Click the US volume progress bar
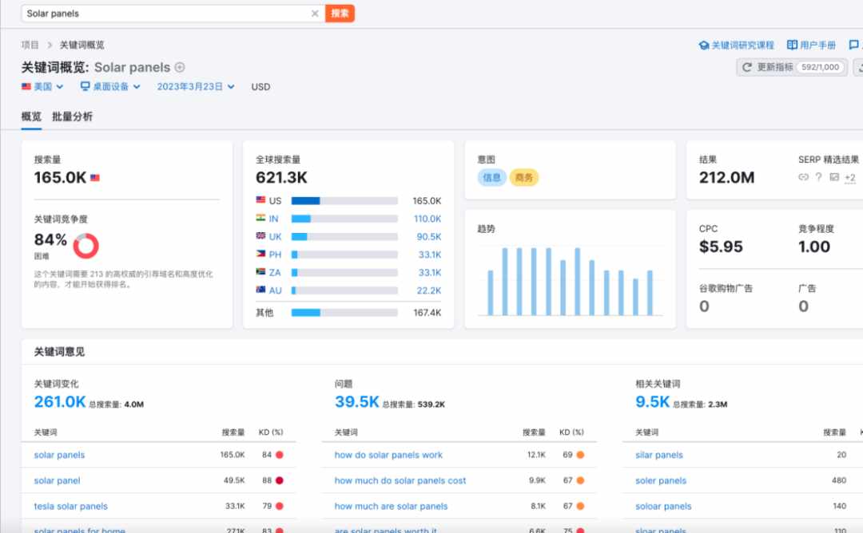Image resolution: width=863 pixels, height=533 pixels. 344,201
